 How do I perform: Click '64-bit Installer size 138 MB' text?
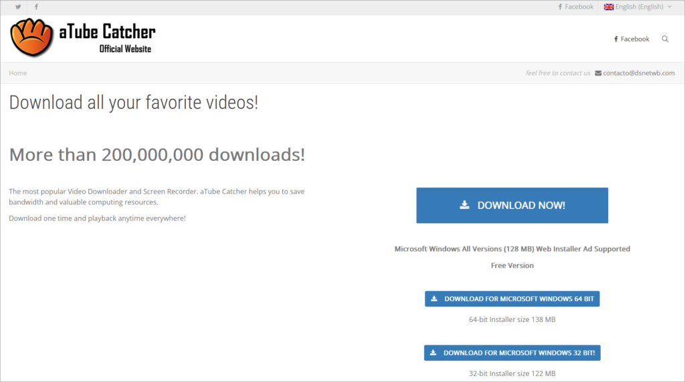click(512, 319)
